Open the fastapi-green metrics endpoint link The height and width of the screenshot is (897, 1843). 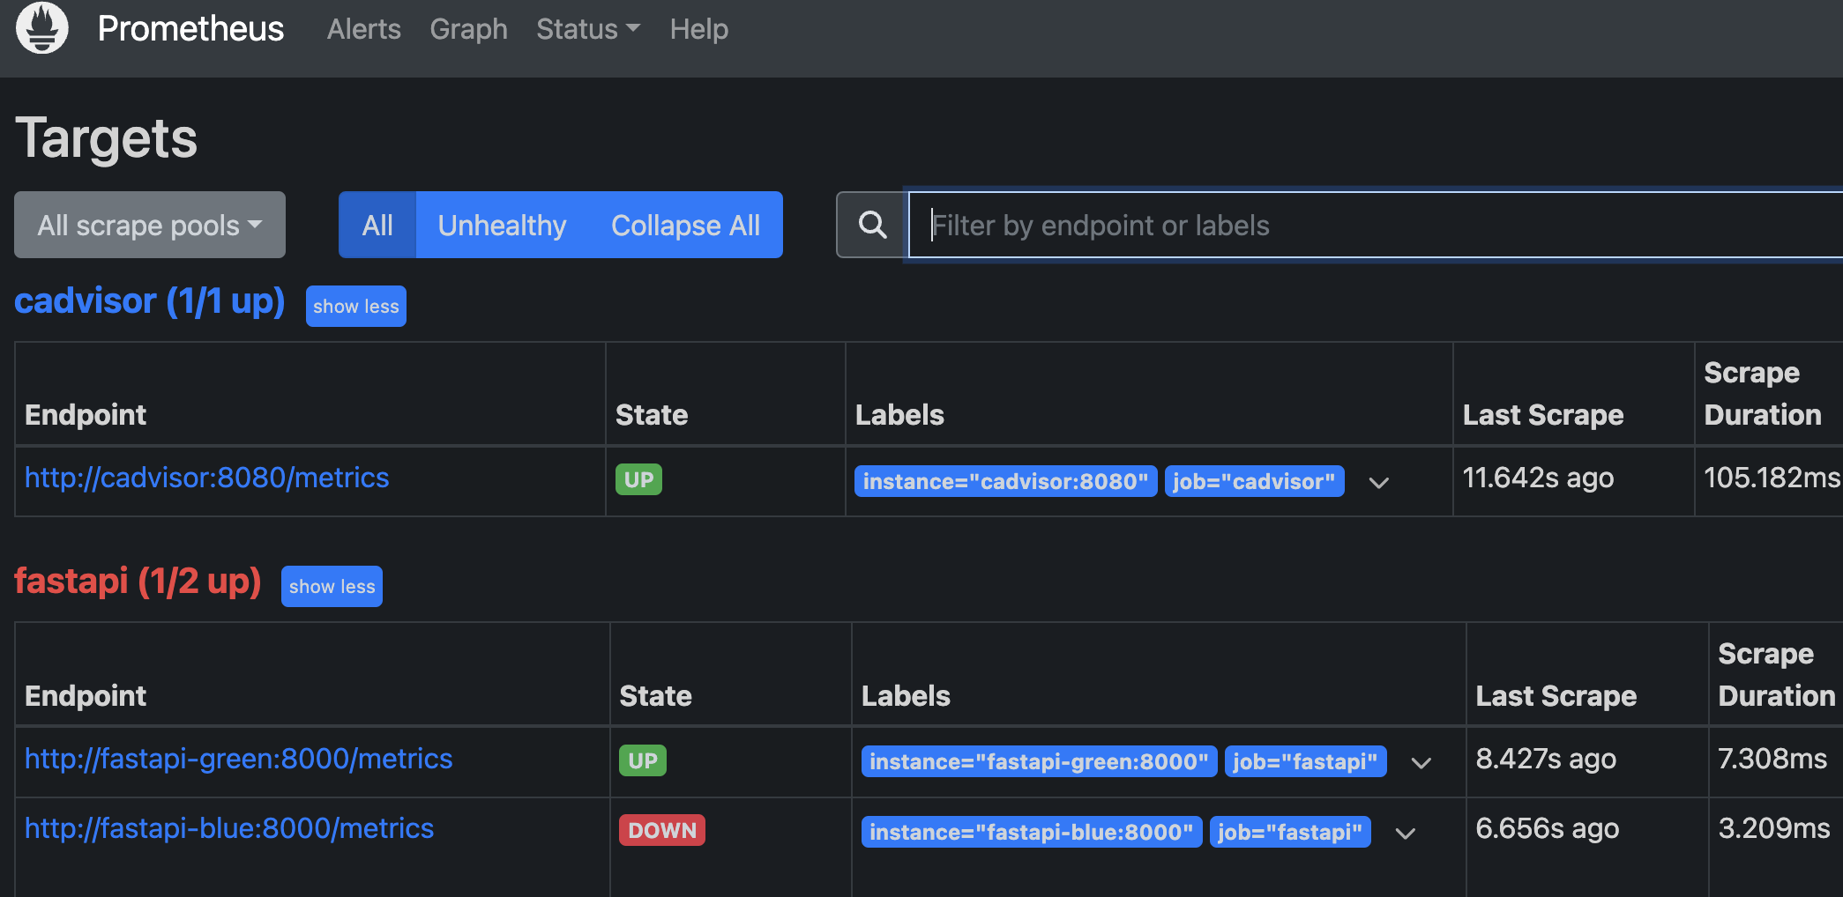238,759
